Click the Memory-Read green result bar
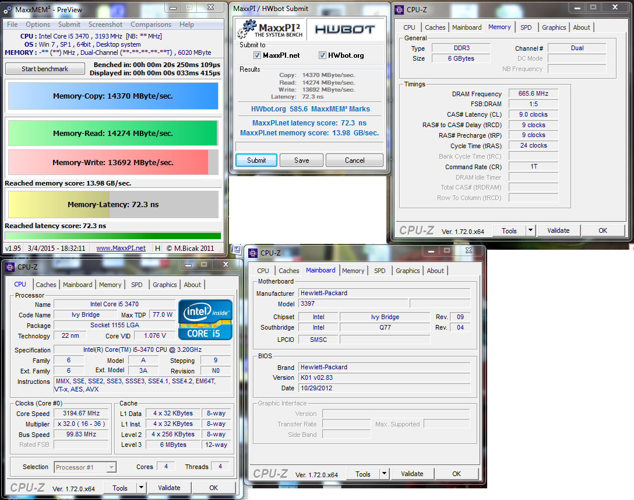This screenshot has height=500, width=634. pos(113,133)
